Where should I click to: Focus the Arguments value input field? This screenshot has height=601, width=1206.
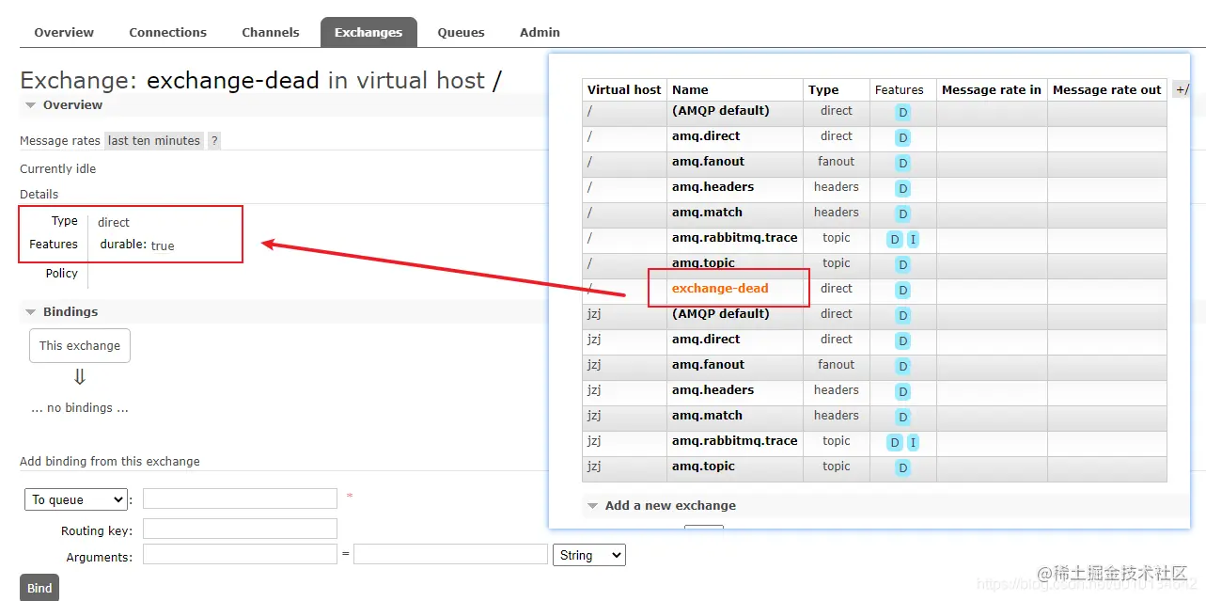click(x=450, y=555)
